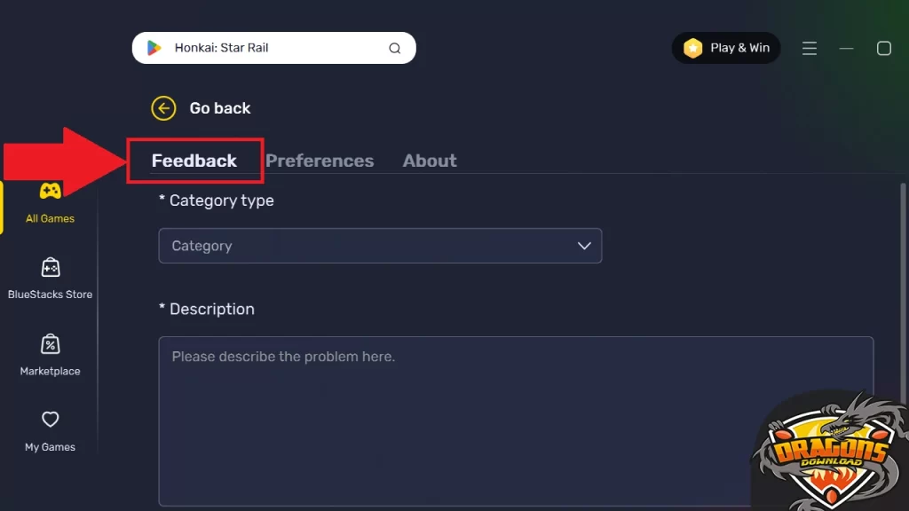Image resolution: width=909 pixels, height=511 pixels.
Task: Click the yellow hexagon Play & Win icon
Action: click(x=695, y=48)
